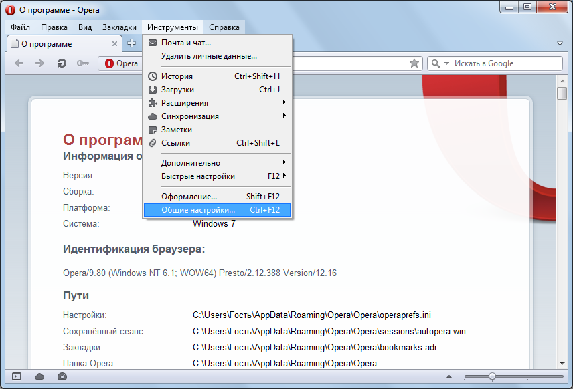Open Загрузки from the menu
This screenshot has height=389, width=573.
pos(218,90)
